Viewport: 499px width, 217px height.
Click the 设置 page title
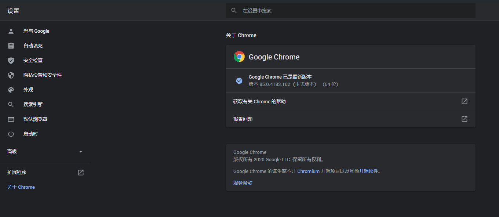[13, 11]
